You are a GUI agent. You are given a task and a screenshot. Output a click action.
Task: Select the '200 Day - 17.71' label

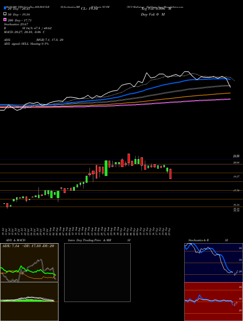19,20
